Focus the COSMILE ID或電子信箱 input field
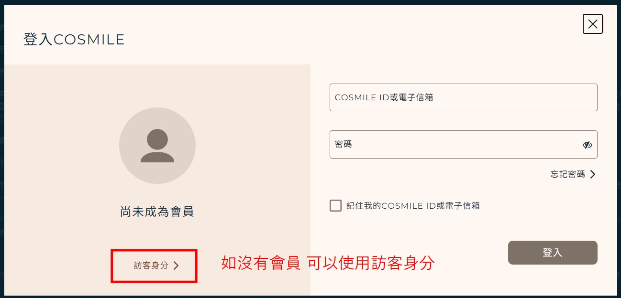The height and width of the screenshot is (298, 621). coord(463,97)
